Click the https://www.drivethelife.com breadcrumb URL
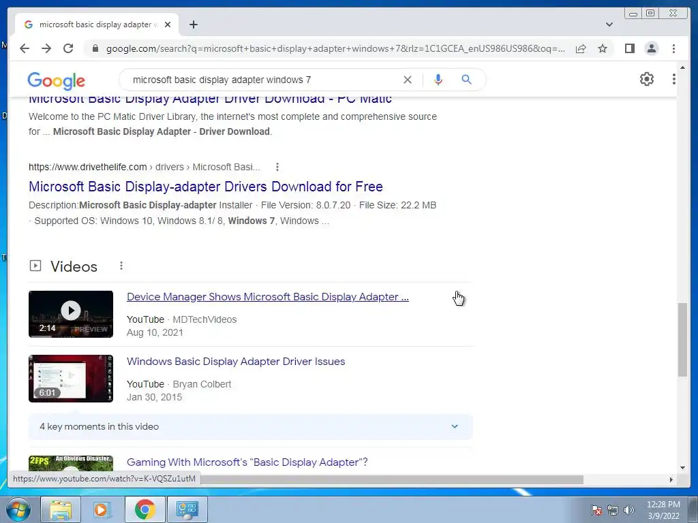Viewport: 698px width, 523px height. (88, 167)
